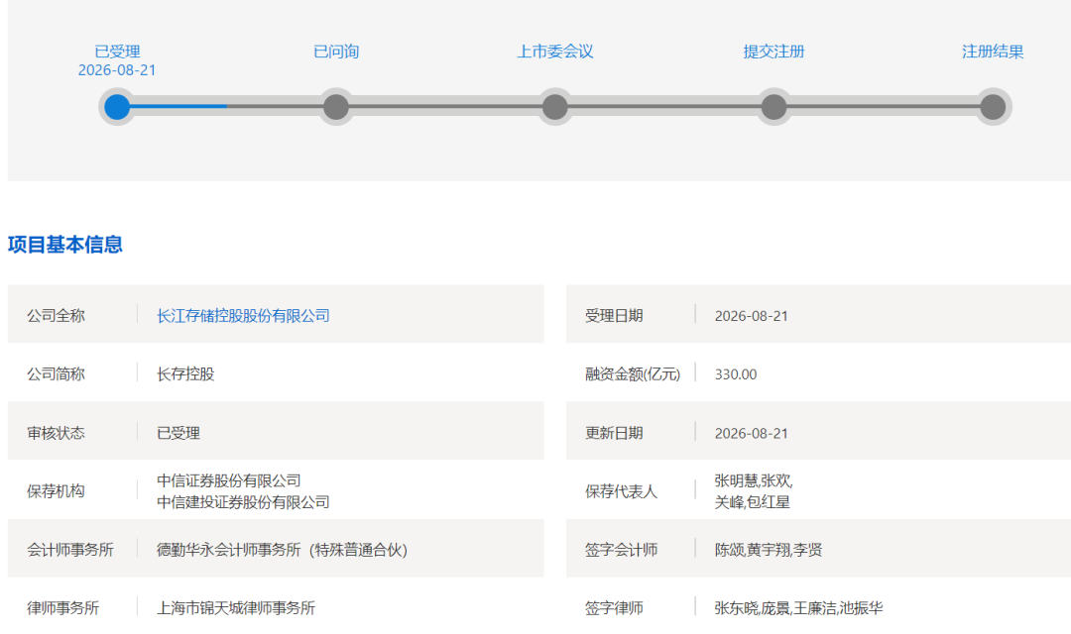Viewport: 1071px width, 634px height.
Task: Select 德勤华永会计师事务所 accounting firm value
Action: click(x=282, y=550)
